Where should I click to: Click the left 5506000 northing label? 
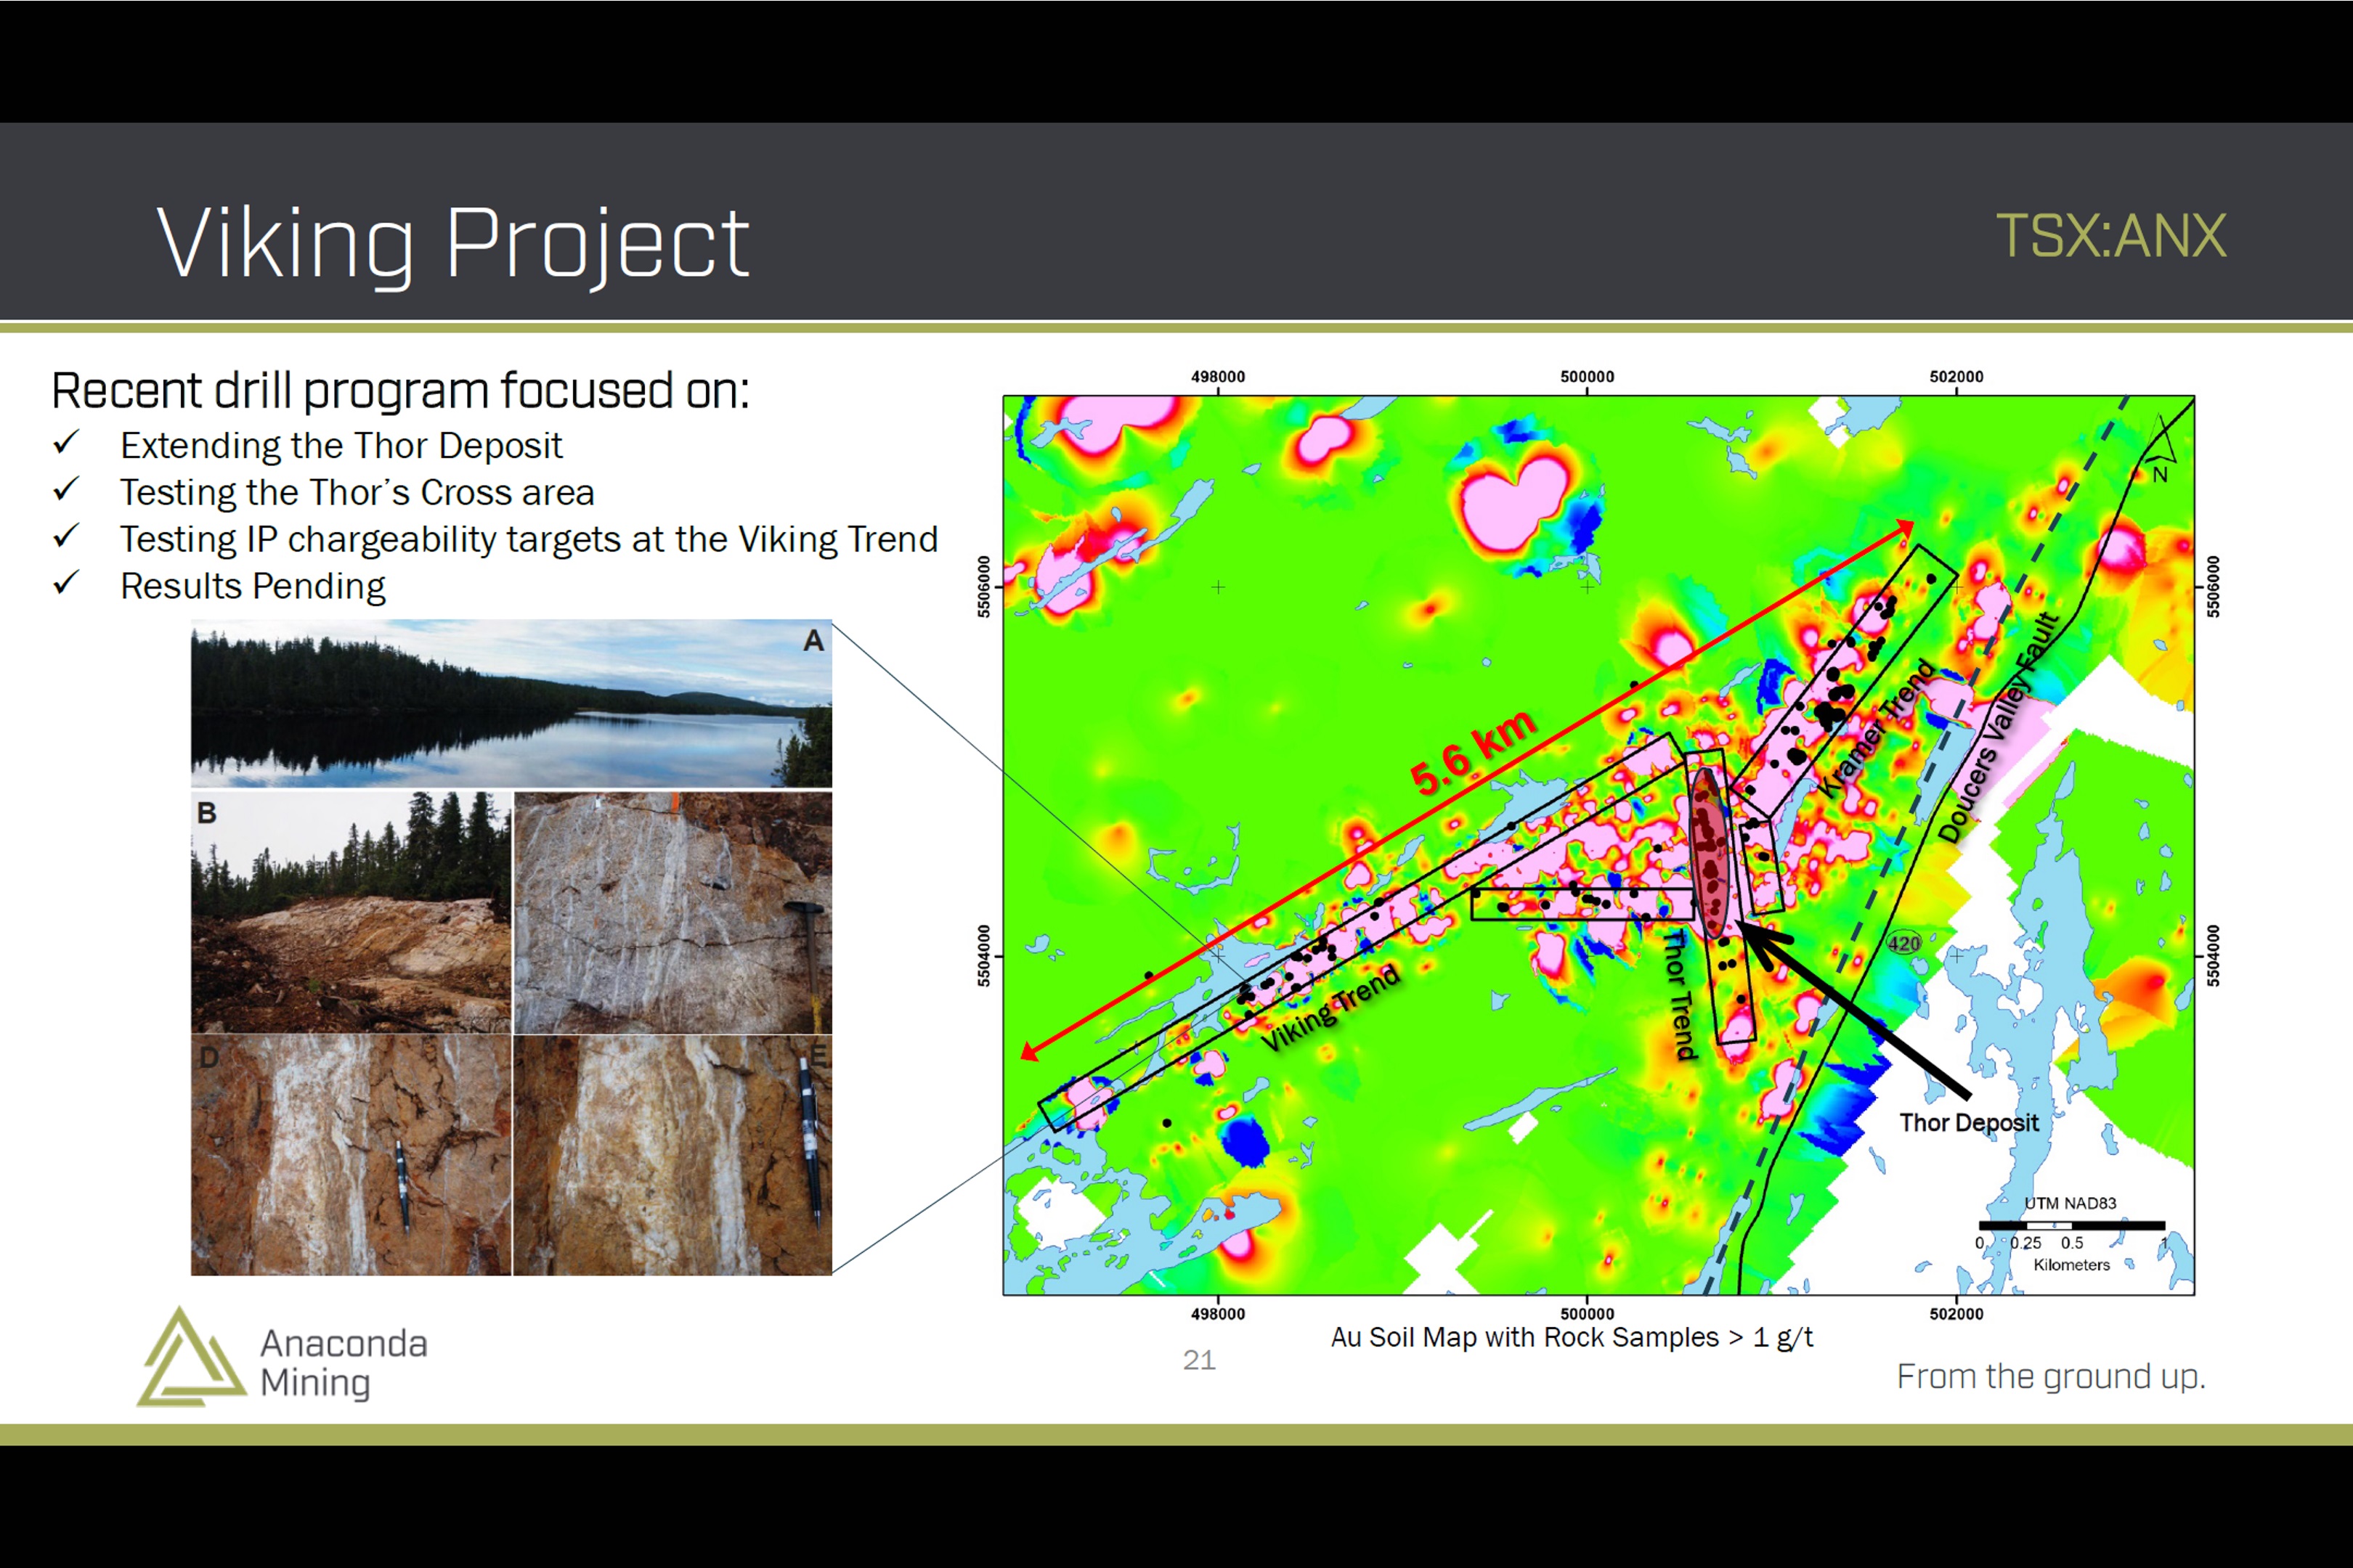(x=983, y=586)
